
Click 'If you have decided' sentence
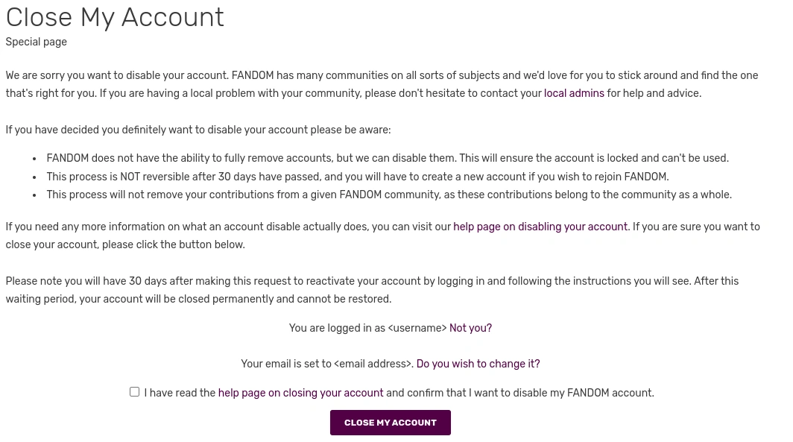198,130
